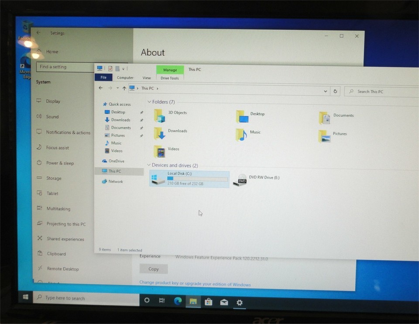The height and width of the screenshot is (324, 419).
Task: Open the Music folder icon
Action: [x=242, y=135]
